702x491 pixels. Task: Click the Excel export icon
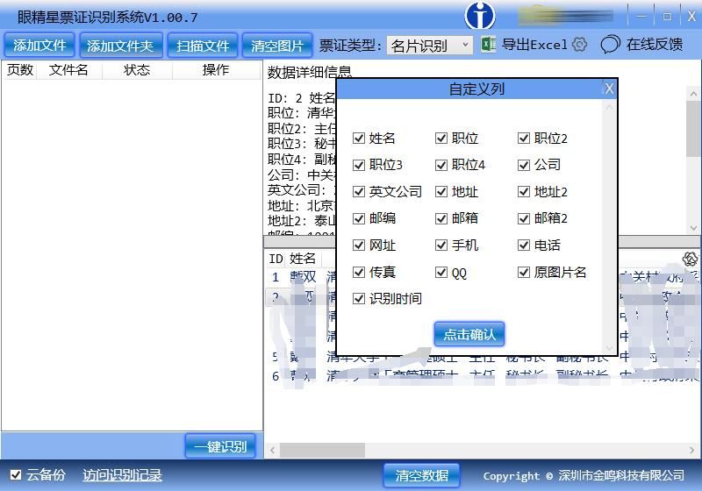pyautogui.click(x=489, y=44)
